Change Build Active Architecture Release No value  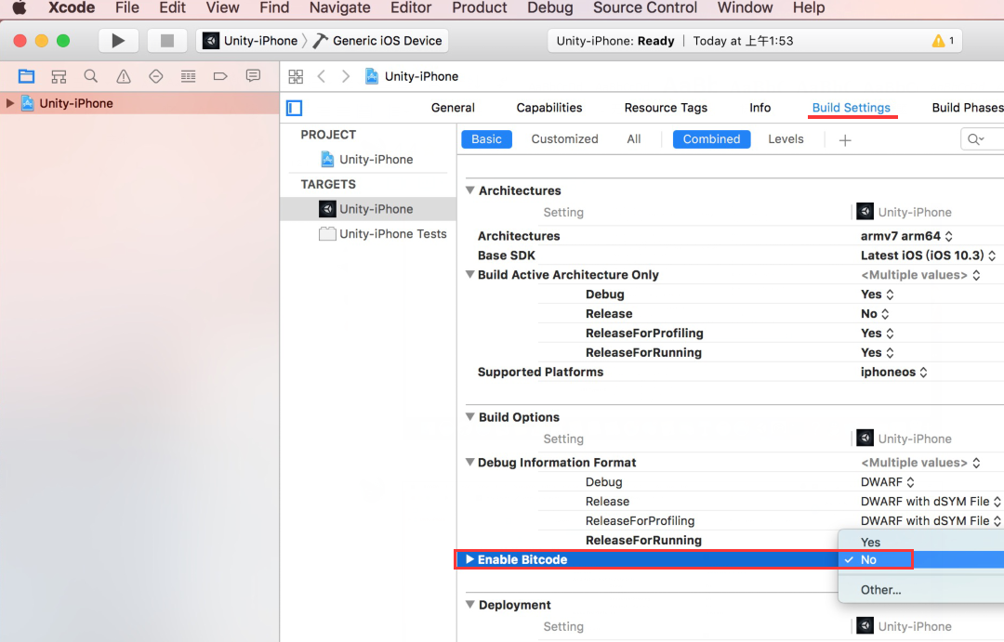(x=875, y=314)
